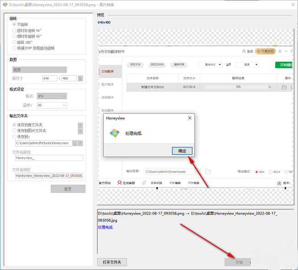Click hamburger menu icon in preview
The width and height of the screenshot is (298, 270).
[280, 51]
